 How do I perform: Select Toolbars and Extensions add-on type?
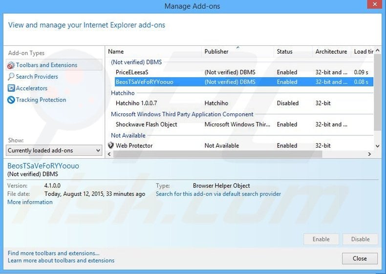(54, 65)
